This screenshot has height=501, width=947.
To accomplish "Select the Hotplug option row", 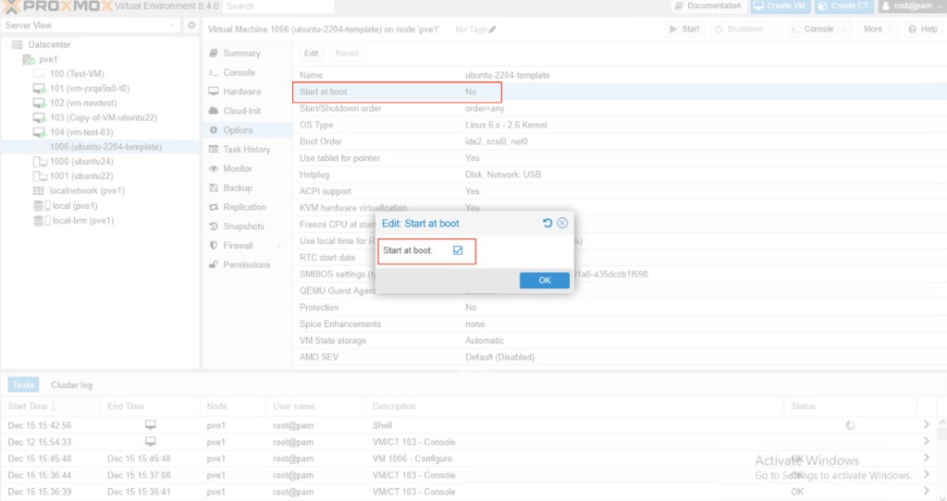I will [x=620, y=175].
